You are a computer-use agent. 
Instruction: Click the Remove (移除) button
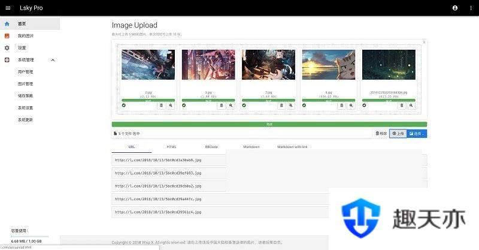381,134
